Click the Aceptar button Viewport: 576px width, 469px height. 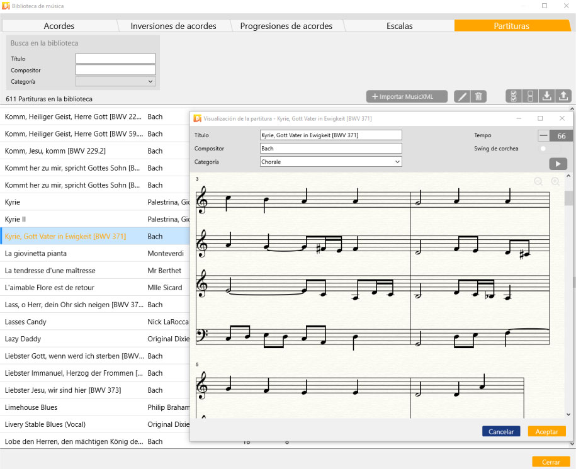point(546,431)
